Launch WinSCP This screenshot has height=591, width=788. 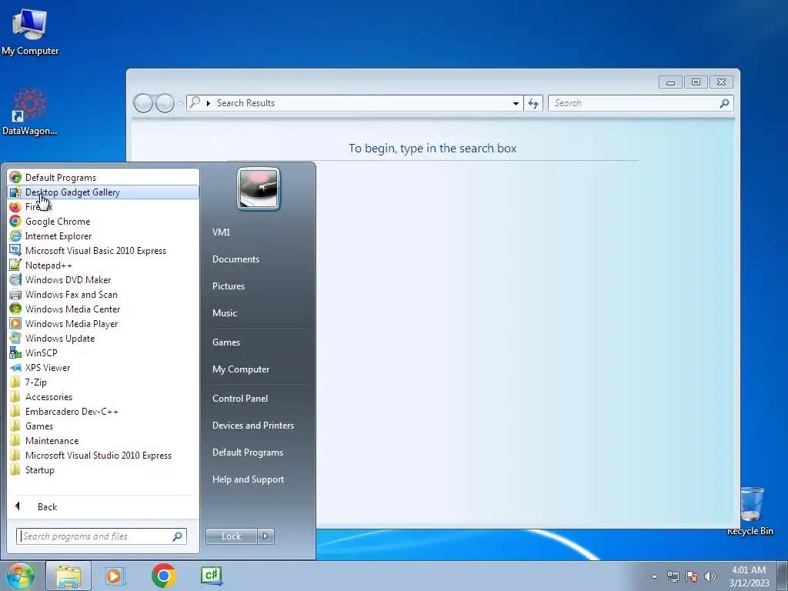coord(103,352)
